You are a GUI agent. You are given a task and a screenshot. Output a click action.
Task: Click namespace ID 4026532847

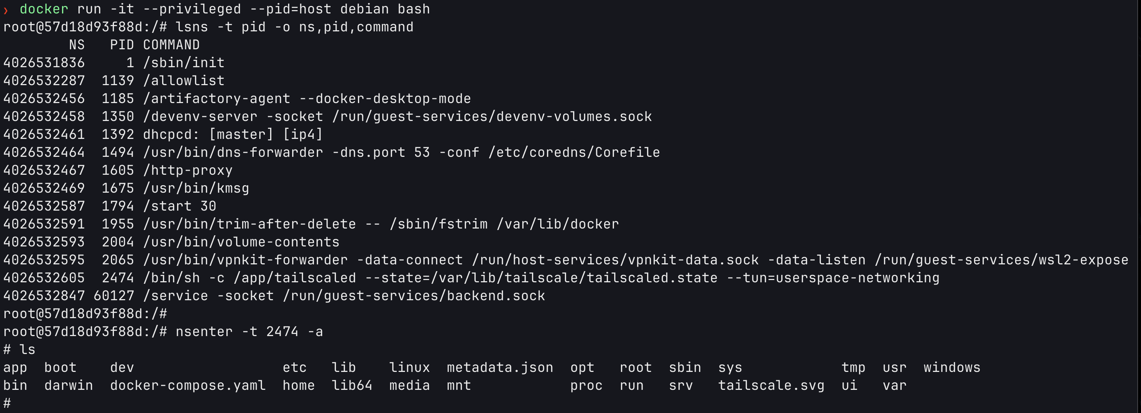[x=44, y=296]
